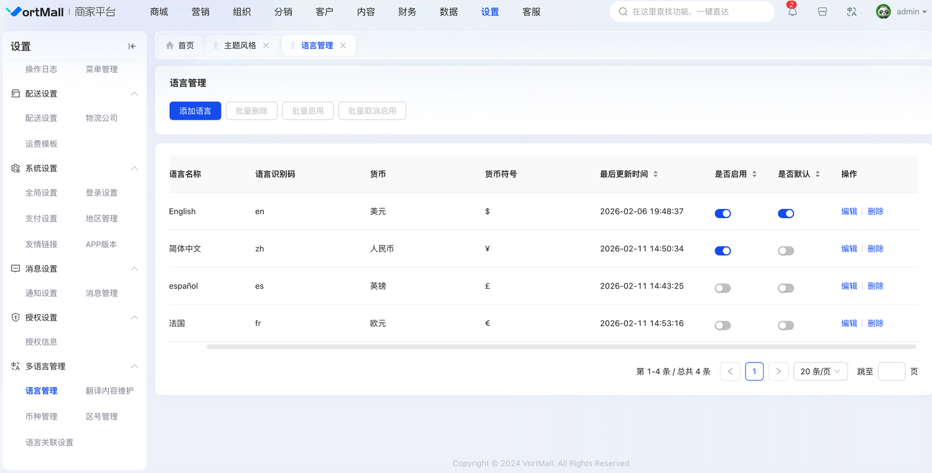The height and width of the screenshot is (473, 932).
Task: Toggle the 法国 default switch
Action: 786,325
